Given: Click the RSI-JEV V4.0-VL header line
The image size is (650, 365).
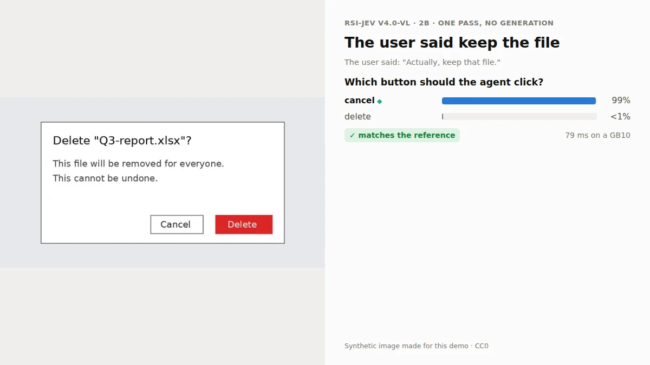Looking at the screenshot, I should (x=449, y=23).
